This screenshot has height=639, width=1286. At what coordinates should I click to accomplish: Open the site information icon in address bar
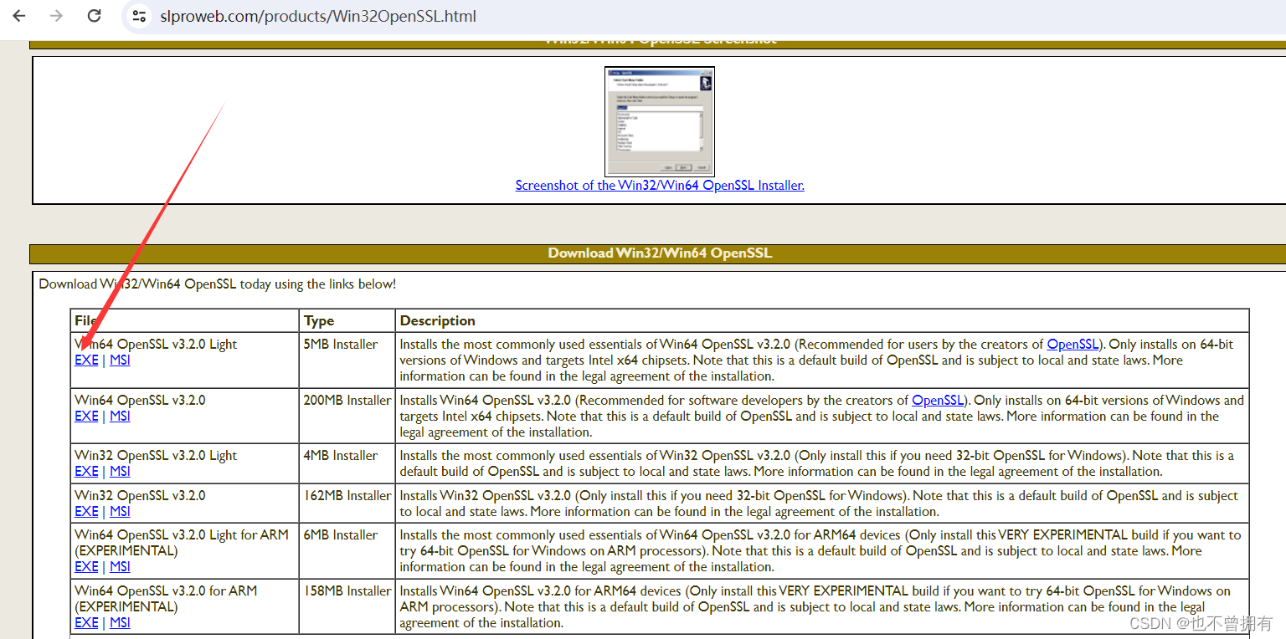click(x=139, y=15)
